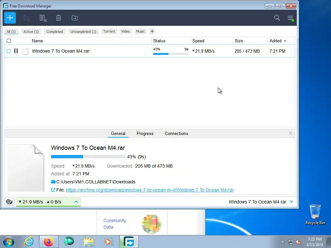Viewport: 331px width, 248px height.
Task: Filter by the Video tag
Action: click(x=125, y=31)
